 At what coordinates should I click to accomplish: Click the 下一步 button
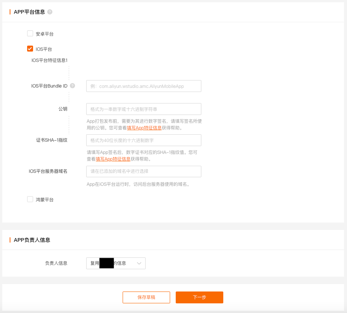pyautogui.click(x=200, y=297)
